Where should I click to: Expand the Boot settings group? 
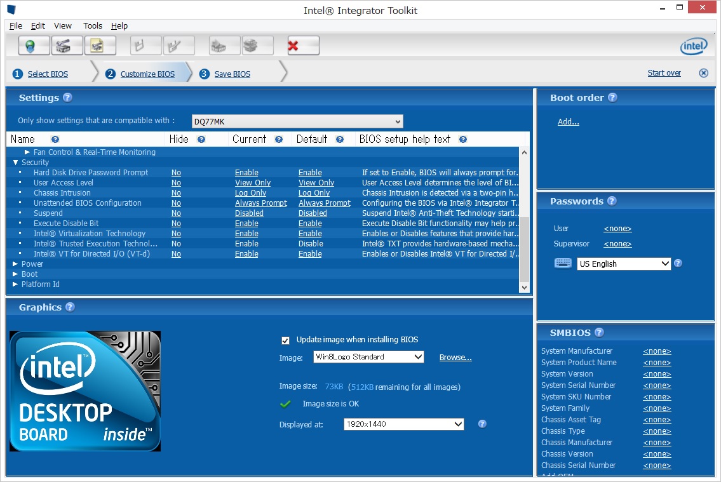(15, 274)
